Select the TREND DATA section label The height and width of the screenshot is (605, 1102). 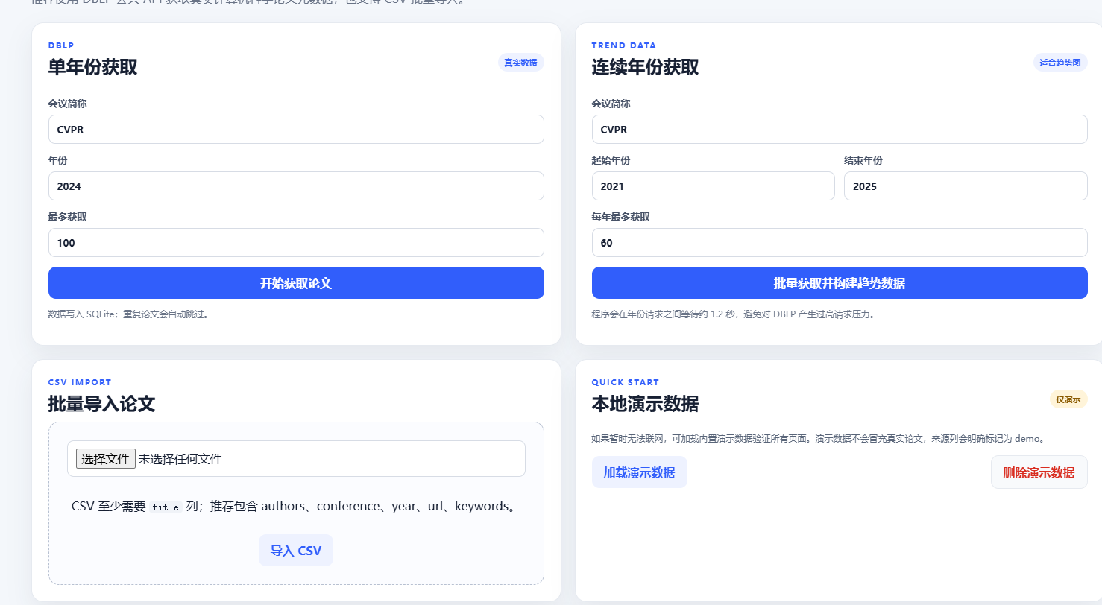pos(624,45)
